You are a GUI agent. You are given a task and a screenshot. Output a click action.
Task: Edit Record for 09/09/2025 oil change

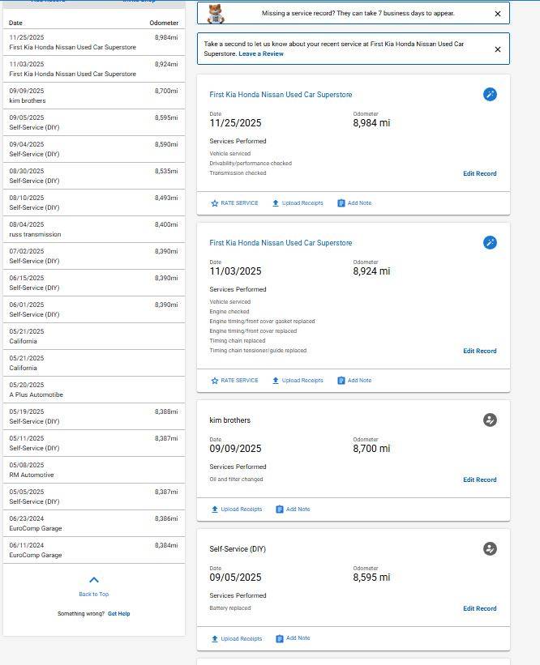pos(479,480)
